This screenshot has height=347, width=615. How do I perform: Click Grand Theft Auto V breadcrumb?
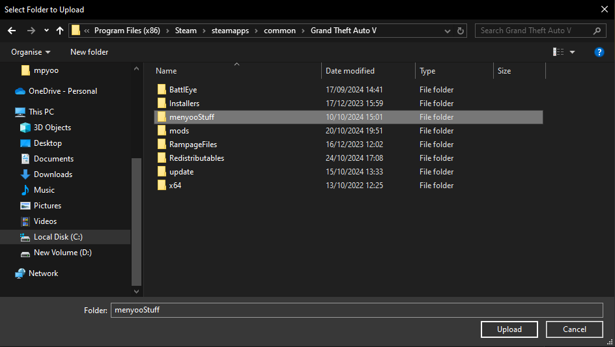[343, 31]
